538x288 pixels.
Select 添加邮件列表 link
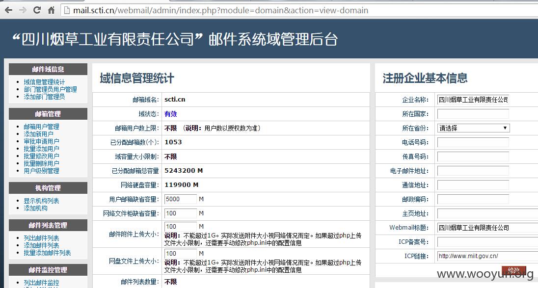[x=41, y=245]
